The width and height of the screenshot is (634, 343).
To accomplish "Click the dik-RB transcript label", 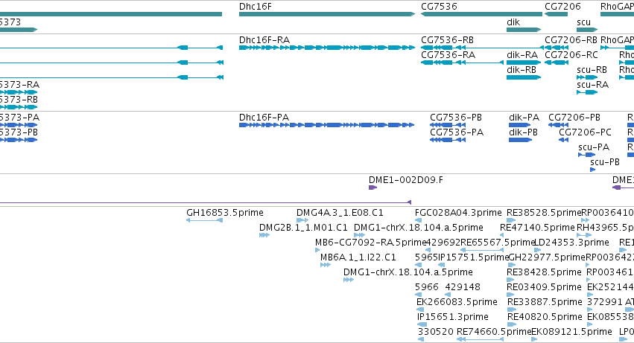I will pyautogui.click(x=522, y=69).
